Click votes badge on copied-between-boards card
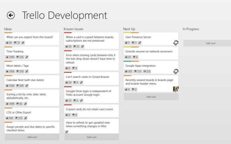The image size is (231, 144). [x=68, y=46]
